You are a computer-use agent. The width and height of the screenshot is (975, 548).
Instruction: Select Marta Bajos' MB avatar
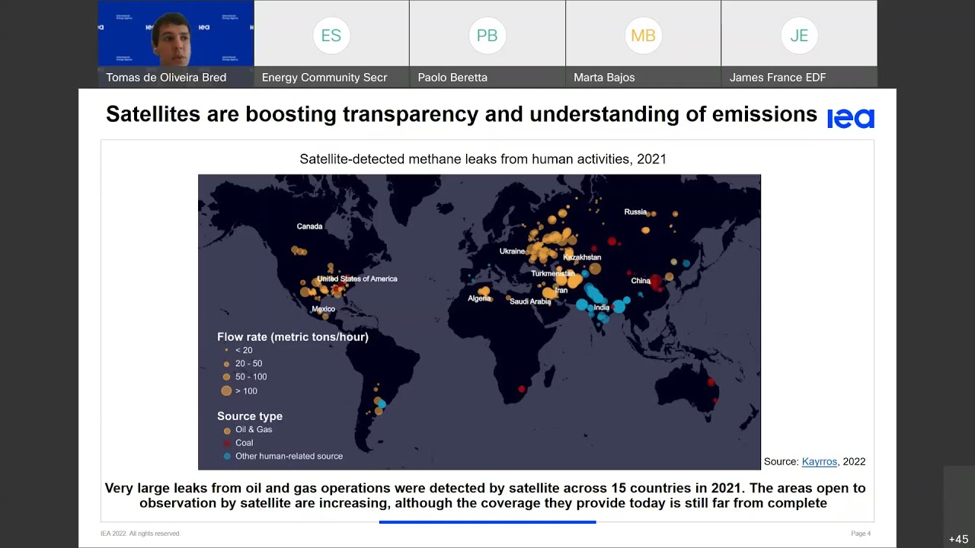click(x=643, y=35)
